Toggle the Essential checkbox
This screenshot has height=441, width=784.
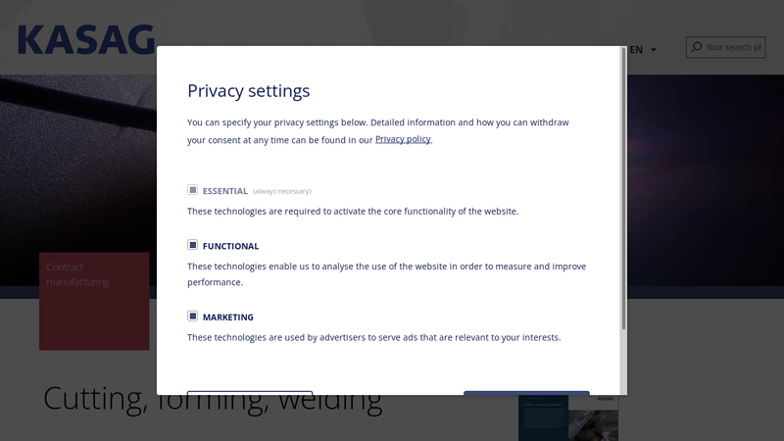[193, 190]
